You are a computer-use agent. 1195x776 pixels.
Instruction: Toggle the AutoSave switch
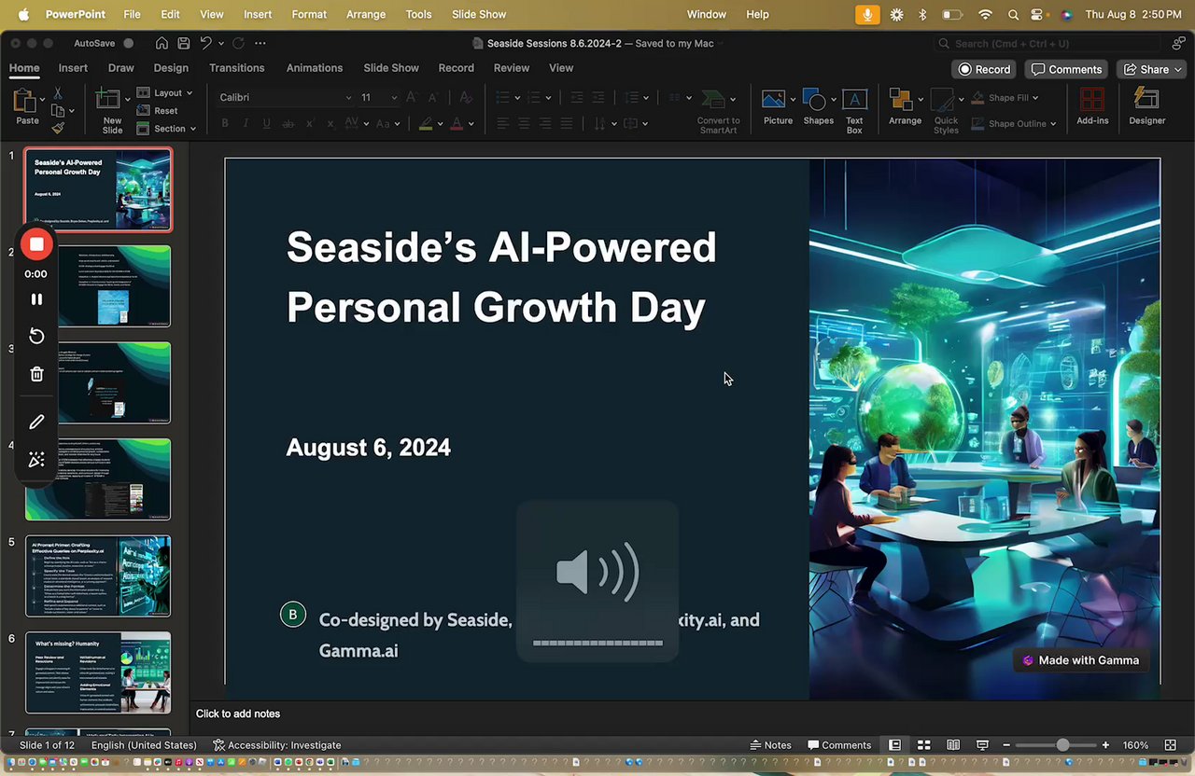(x=128, y=43)
